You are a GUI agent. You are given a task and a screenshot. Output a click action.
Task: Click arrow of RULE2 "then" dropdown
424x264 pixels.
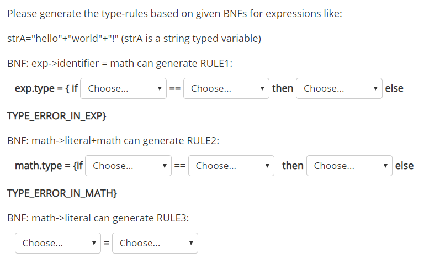point(386,166)
